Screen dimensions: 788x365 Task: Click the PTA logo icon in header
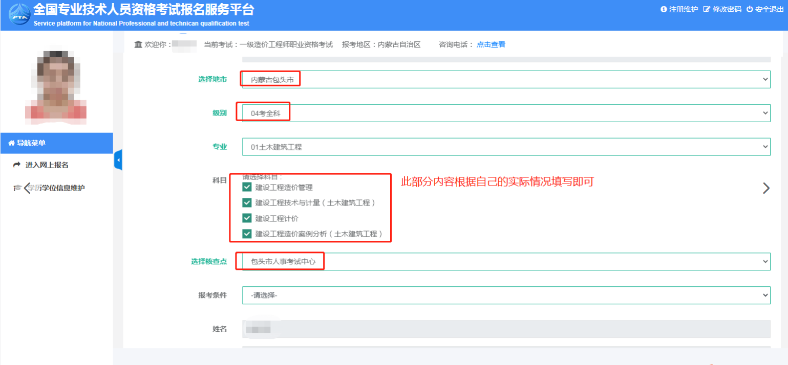pos(19,15)
